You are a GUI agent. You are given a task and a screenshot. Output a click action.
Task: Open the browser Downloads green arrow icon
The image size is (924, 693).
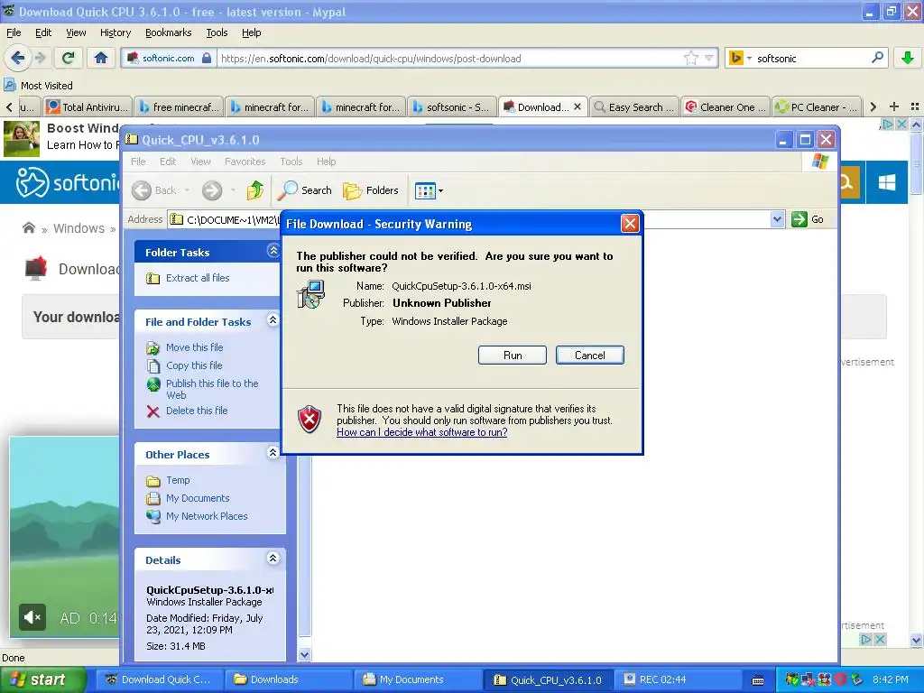point(908,58)
